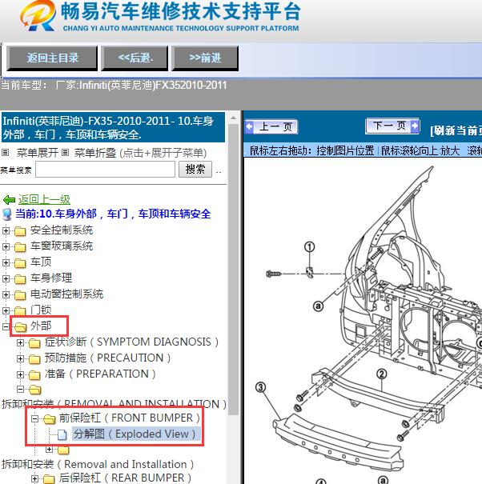482x484 pixels.
Task: Expand the 症状诊断 SYMPTOM DIAGNOSIS node
Action: [x=20, y=342]
